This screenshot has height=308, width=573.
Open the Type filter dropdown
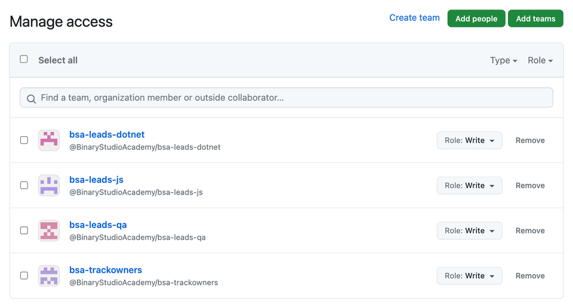click(504, 60)
